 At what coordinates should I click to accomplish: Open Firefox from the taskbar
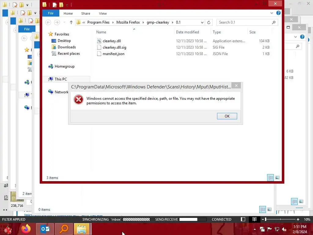pyautogui.click(x=26, y=229)
